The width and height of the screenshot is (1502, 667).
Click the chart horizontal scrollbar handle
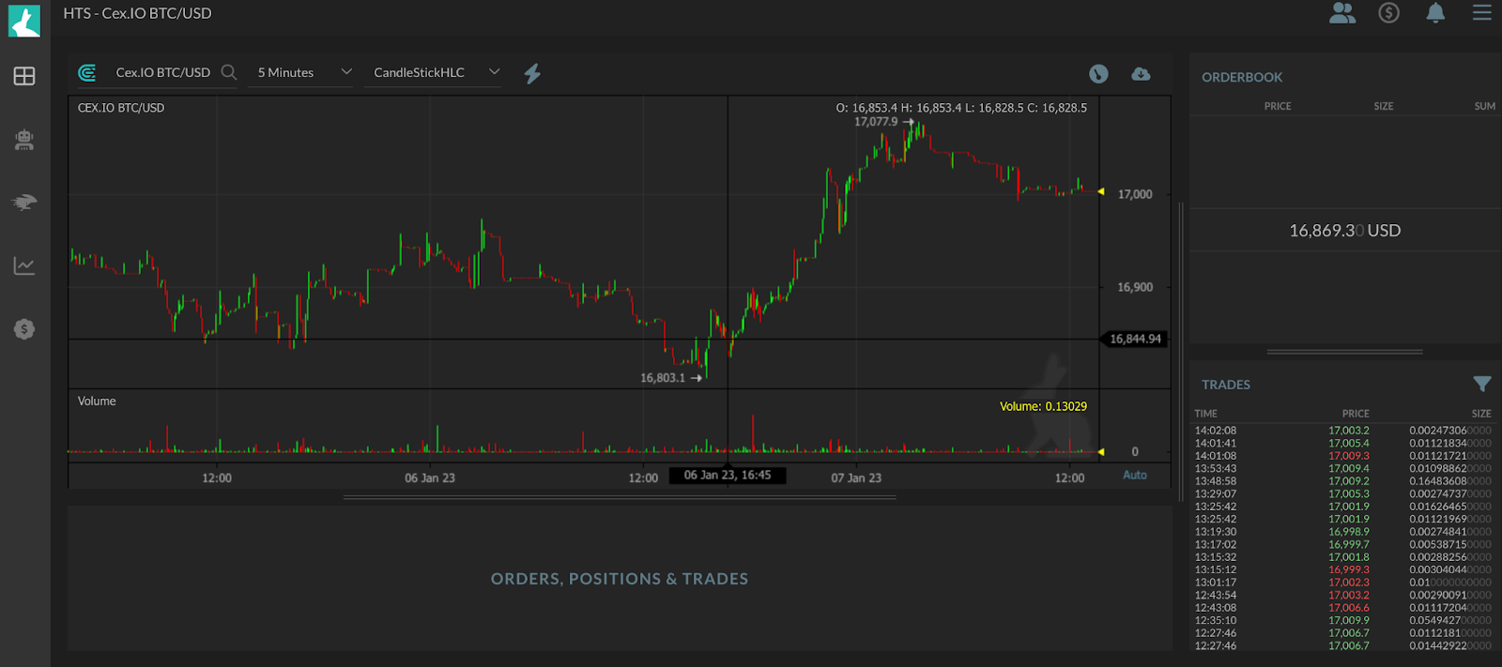[620, 497]
